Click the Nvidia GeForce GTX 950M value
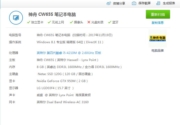This screenshot has width=180, height=125. pyautogui.click(x=62, y=81)
